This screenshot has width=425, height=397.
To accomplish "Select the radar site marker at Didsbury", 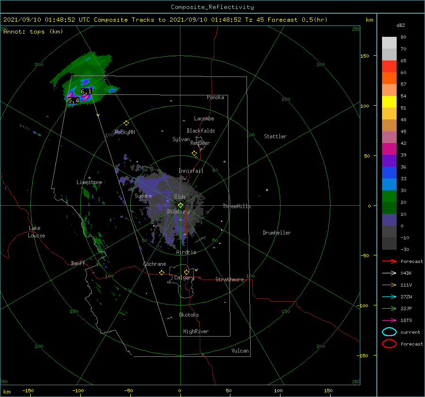I will (180, 205).
